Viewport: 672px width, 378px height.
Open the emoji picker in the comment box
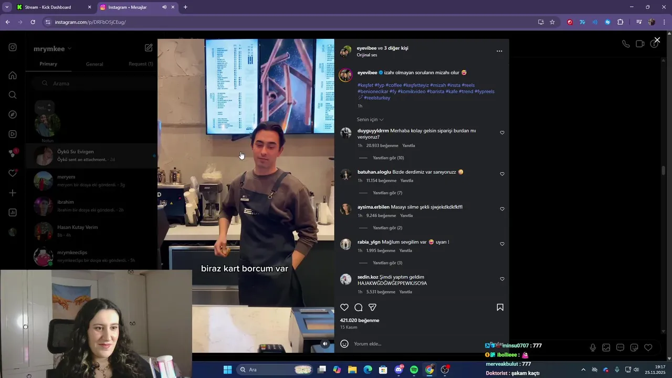point(344,344)
